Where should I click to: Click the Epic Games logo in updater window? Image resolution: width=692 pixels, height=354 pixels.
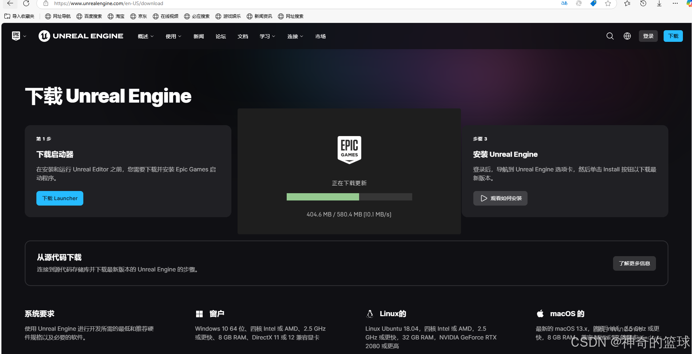[x=349, y=150]
